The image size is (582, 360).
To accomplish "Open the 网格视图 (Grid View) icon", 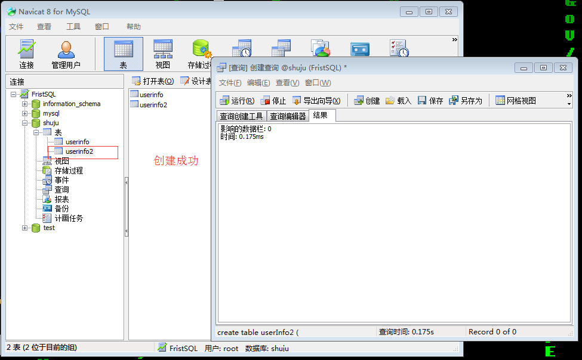I will click(x=513, y=100).
